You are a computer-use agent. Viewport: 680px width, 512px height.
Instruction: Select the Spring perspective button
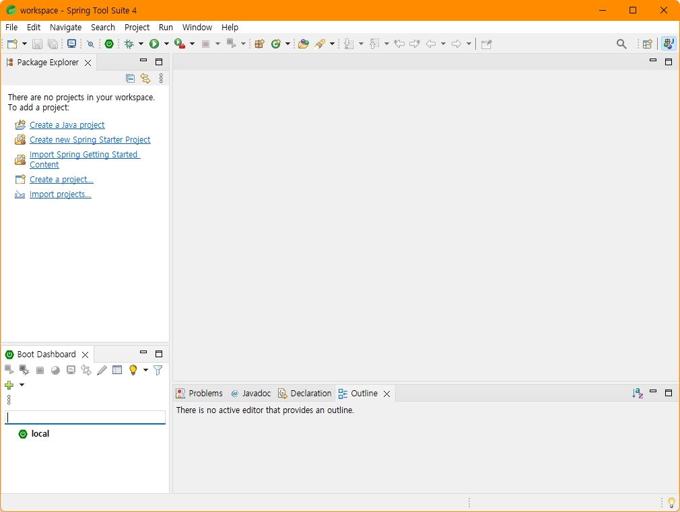tap(669, 44)
